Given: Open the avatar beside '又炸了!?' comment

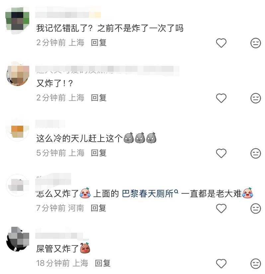Looking at the screenshot, I should pos(18,74).
